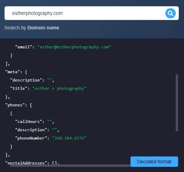184x172 pixels.
Task: Click the horizontal scrollbar under JSON output
Action: (x=70, y=165)
